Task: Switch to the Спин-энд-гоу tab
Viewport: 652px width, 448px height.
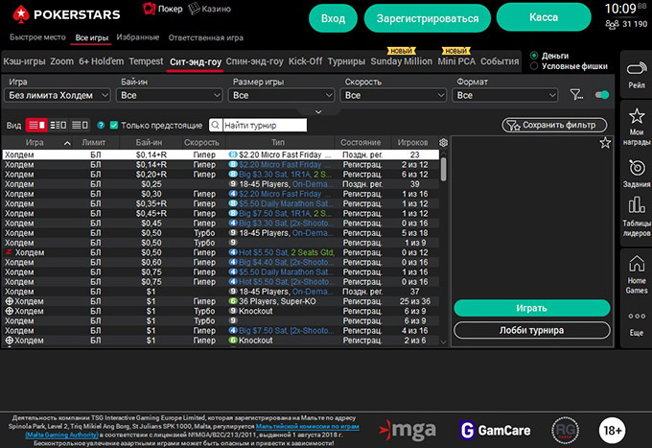Action: [x=254, y=61]
